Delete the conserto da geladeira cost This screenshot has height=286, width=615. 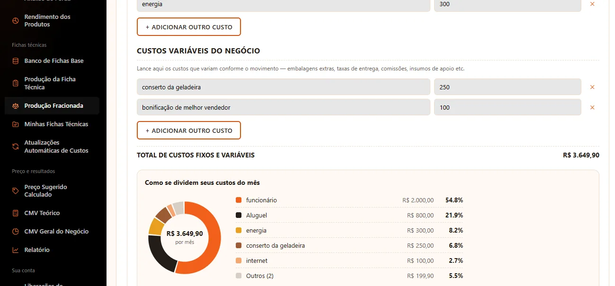point(592,87)
